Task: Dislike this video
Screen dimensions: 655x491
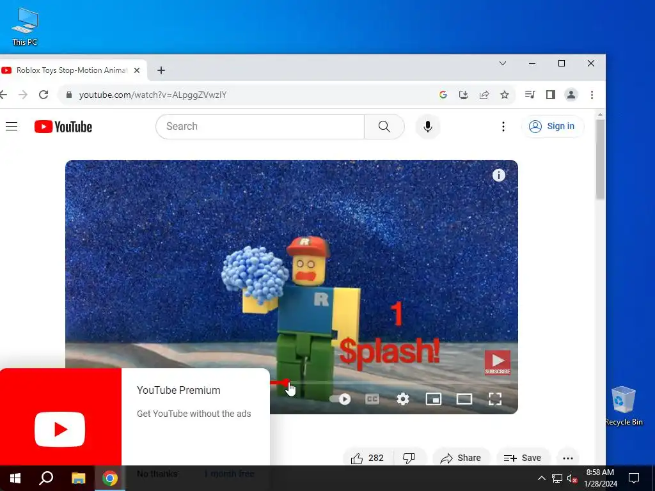Action: [409, 458]
